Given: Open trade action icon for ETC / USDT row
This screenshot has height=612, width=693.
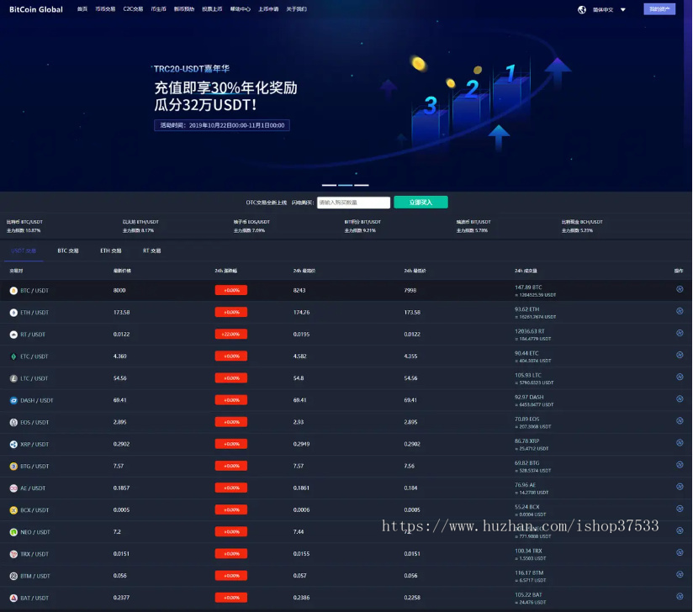Looking at the screenshot, I should [680, 355].
